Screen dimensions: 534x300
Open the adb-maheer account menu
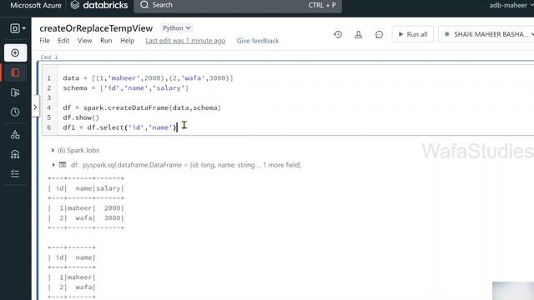click(x=511, y=6)
